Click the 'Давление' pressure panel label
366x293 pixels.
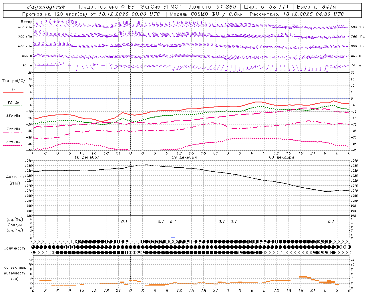coord(15,177)
